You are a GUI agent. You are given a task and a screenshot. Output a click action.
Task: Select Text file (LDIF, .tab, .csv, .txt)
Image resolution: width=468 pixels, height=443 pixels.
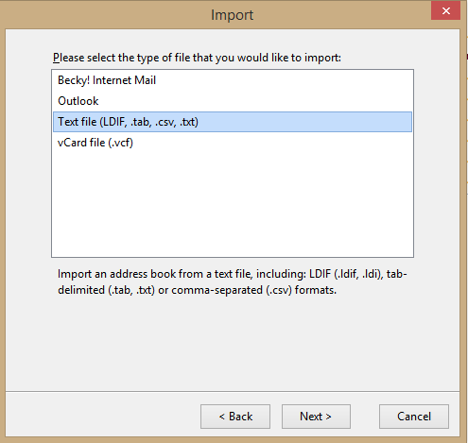coord(233,122)
